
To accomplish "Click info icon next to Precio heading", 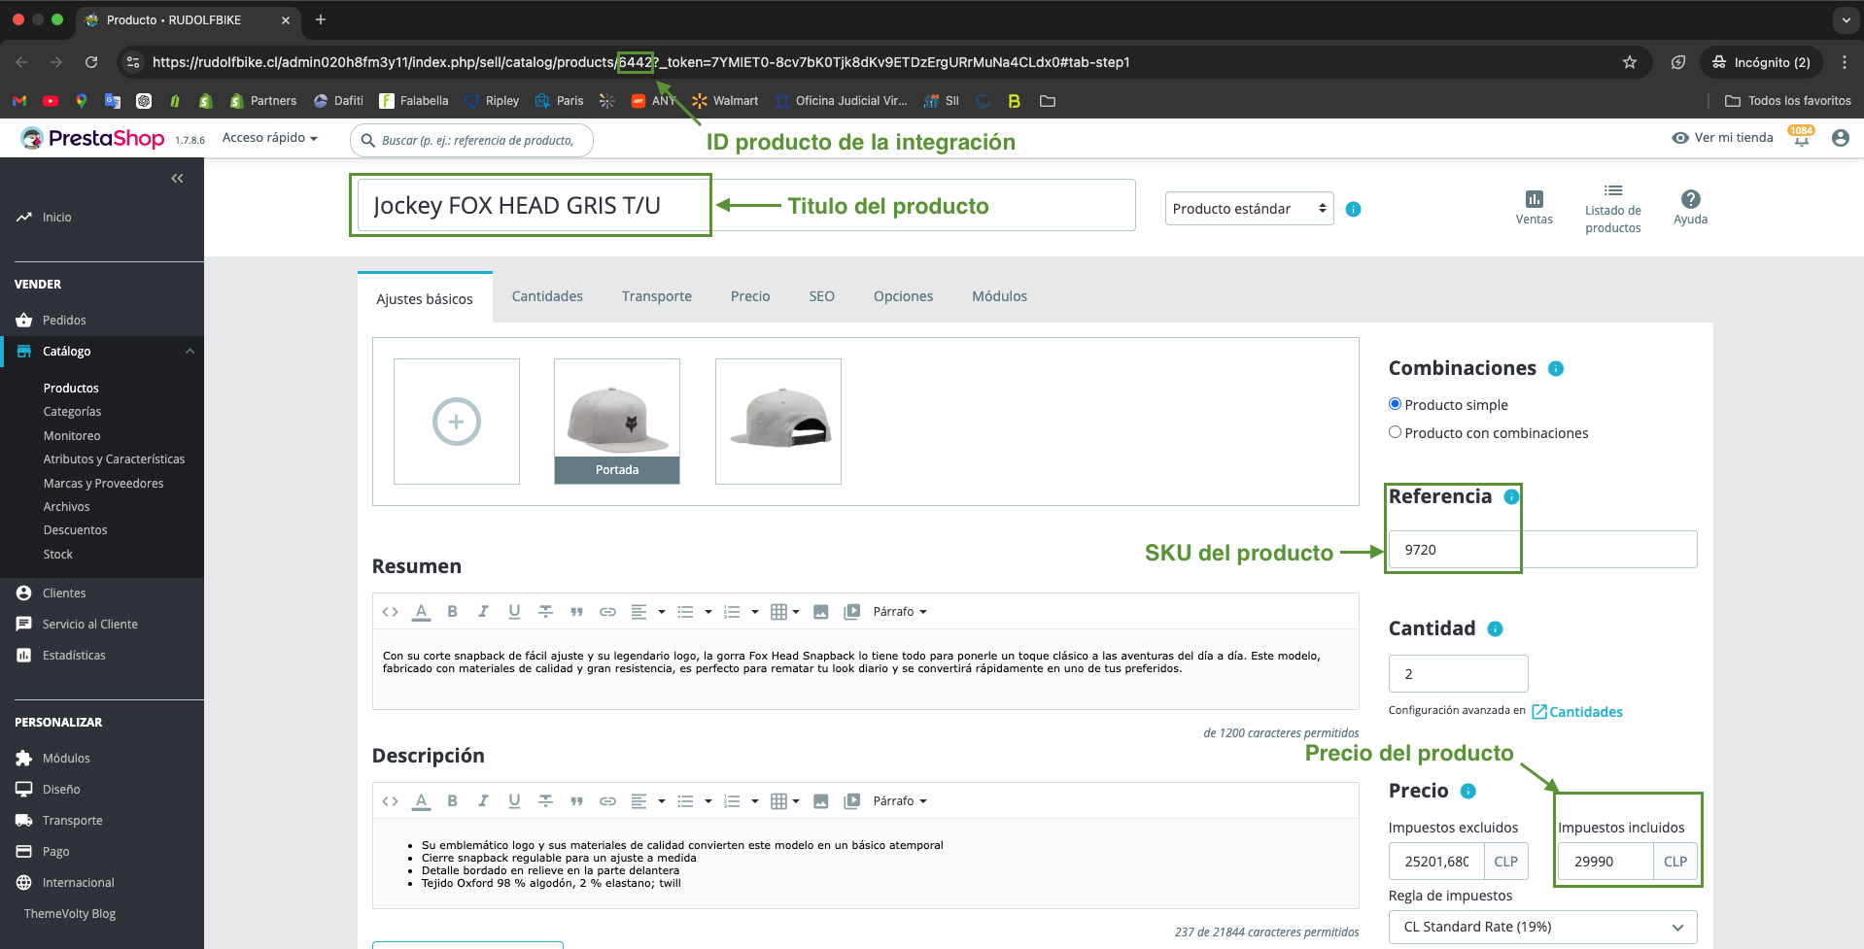I will 1468,792.
